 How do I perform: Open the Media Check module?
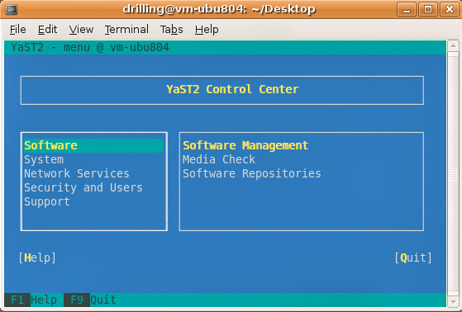[219, 159]
